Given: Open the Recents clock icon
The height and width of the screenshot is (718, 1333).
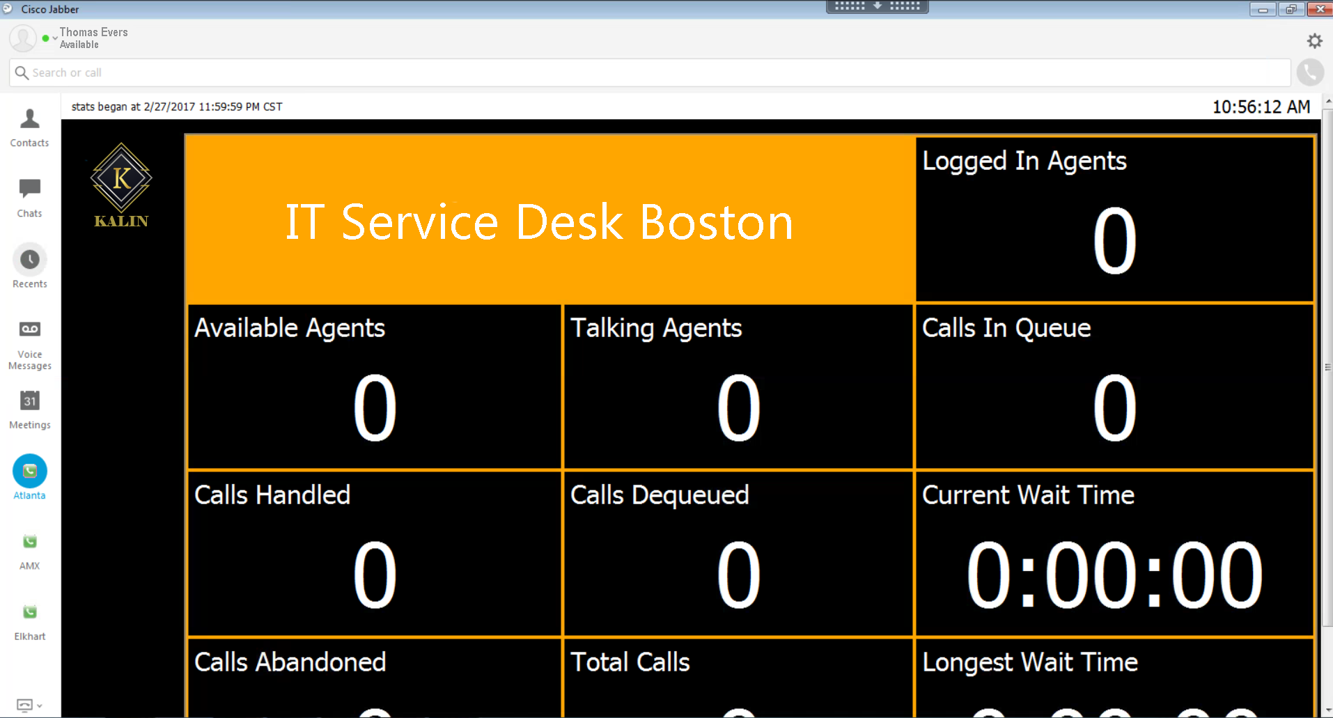Looking at the screenshot, I should [x=30, y=260].
